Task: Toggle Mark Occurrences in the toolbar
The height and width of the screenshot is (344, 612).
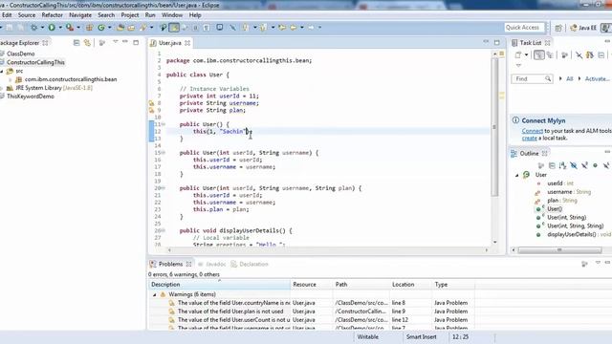Action: pyautogui.click(x=174, y=28)
